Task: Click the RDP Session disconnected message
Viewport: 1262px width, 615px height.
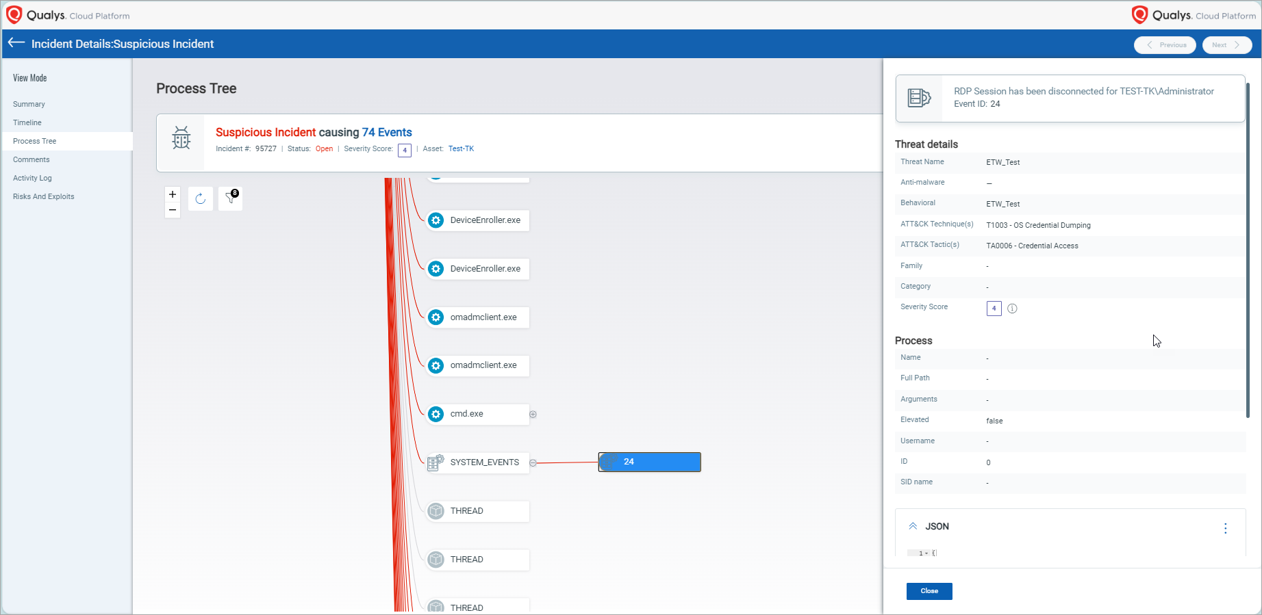Action: click(1084, 91)
